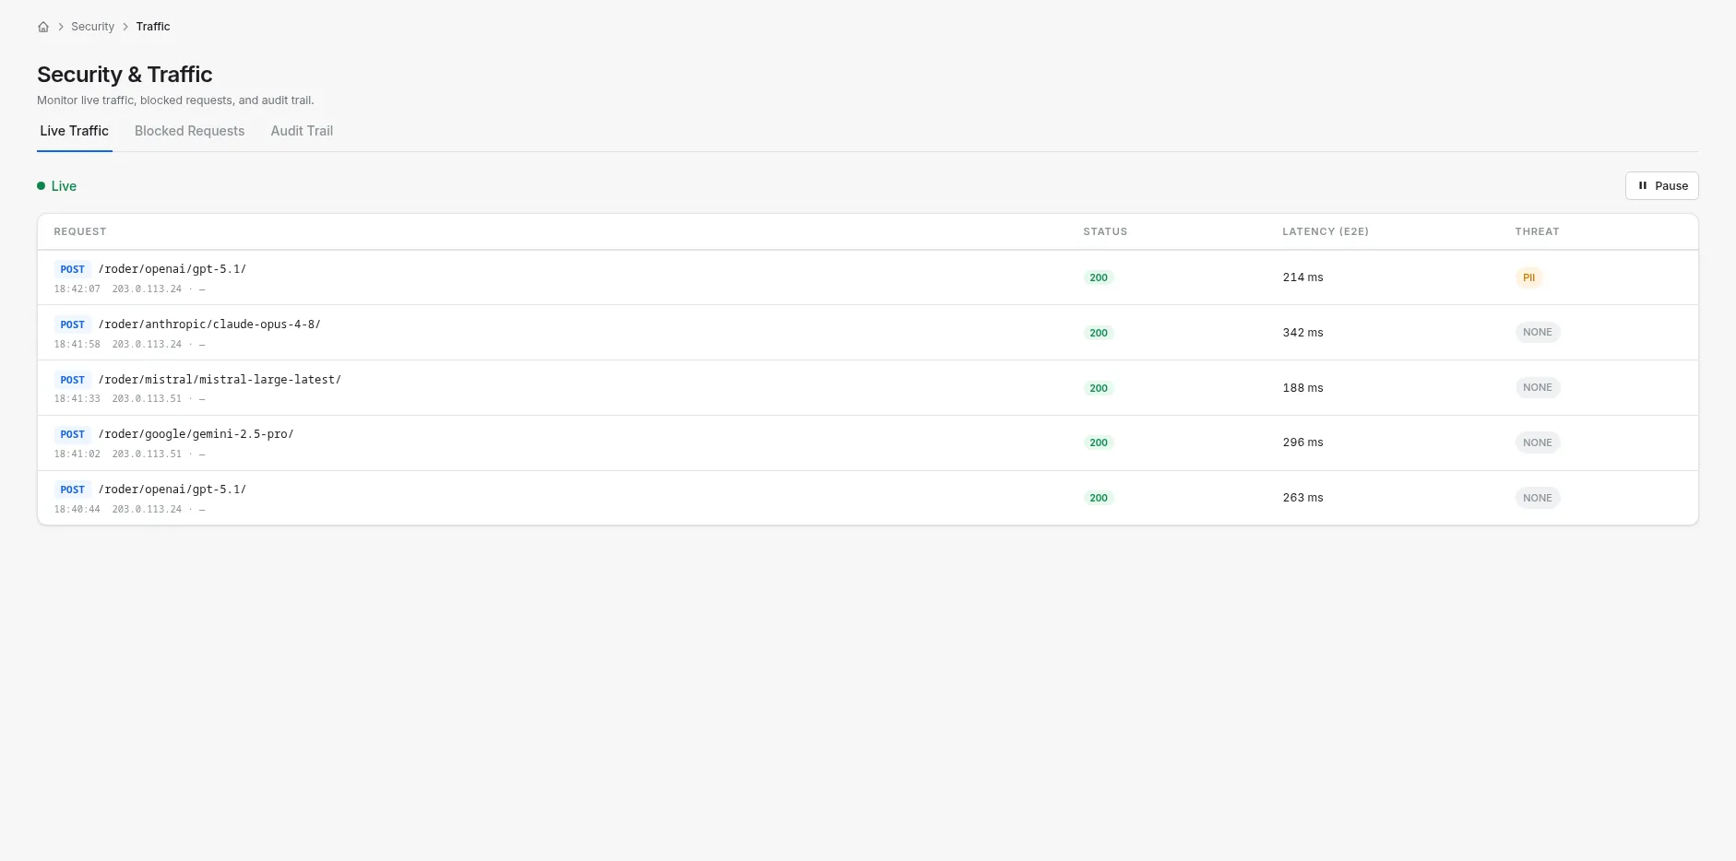Select the 18:42:07 /roder/openai/gpt-5.1/ request
1736x861 pixels.
[867, 277]
